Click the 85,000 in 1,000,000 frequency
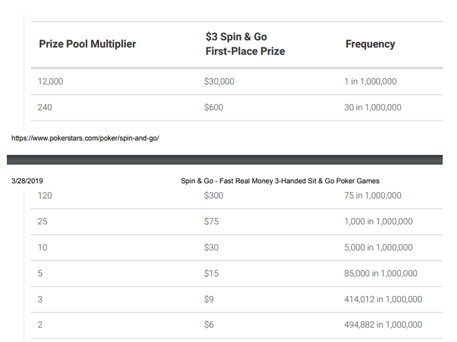 click(x=380, y=273)
